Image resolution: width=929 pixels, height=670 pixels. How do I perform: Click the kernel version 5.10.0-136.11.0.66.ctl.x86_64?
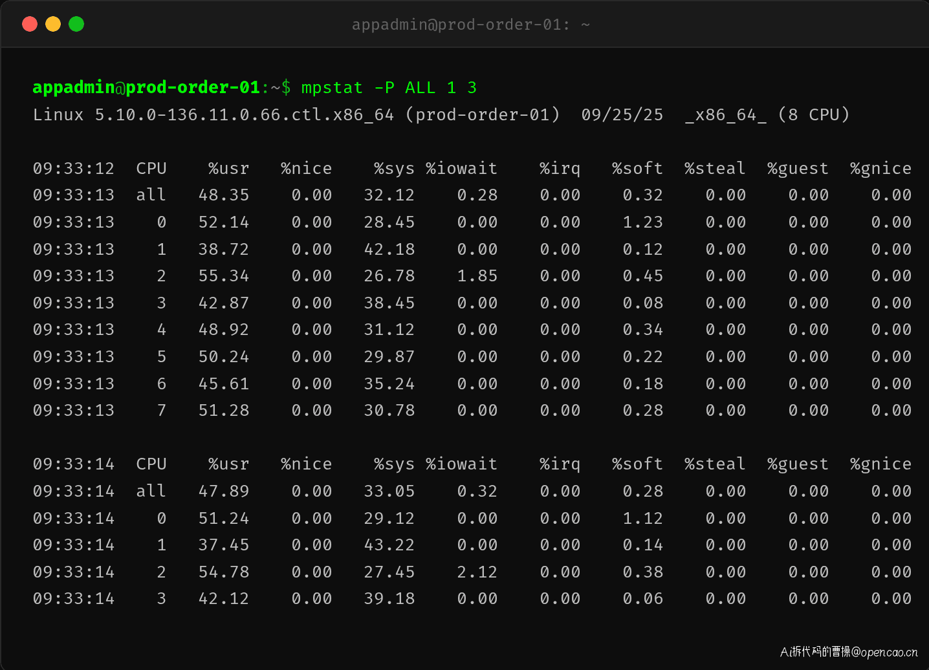[x=244, y=114]
